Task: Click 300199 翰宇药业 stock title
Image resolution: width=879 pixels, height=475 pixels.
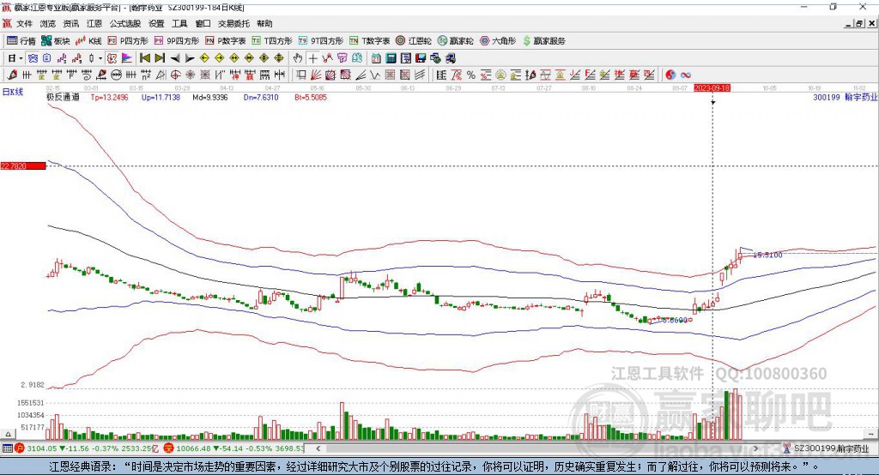Action: coord(845,98)
